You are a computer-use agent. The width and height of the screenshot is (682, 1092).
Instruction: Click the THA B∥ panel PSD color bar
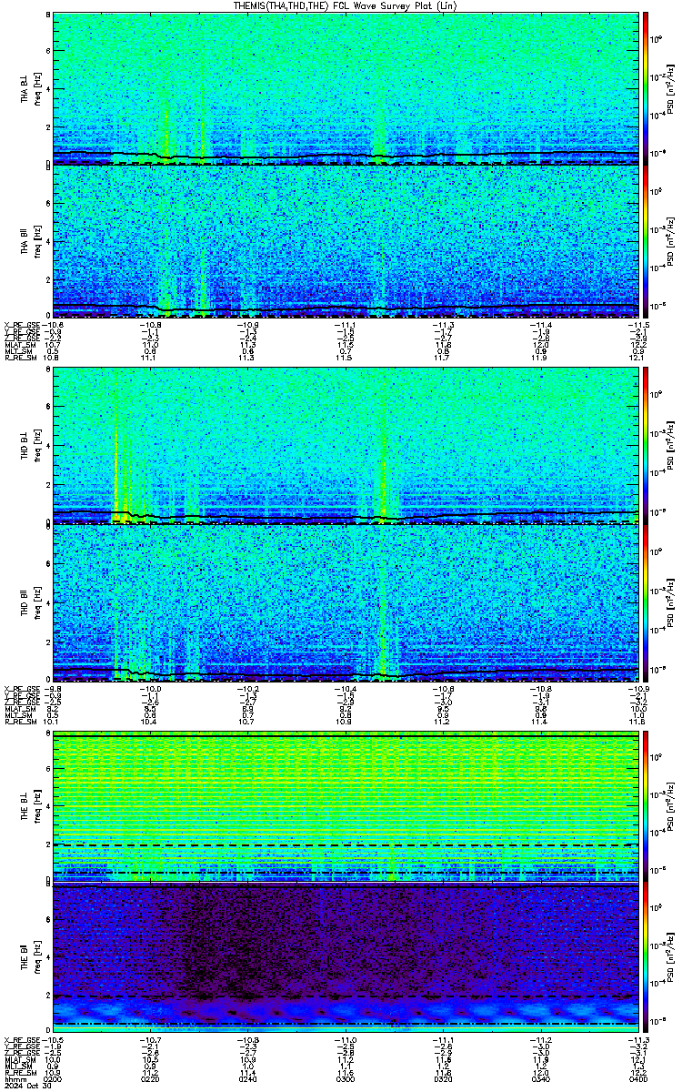coord(645,241)
